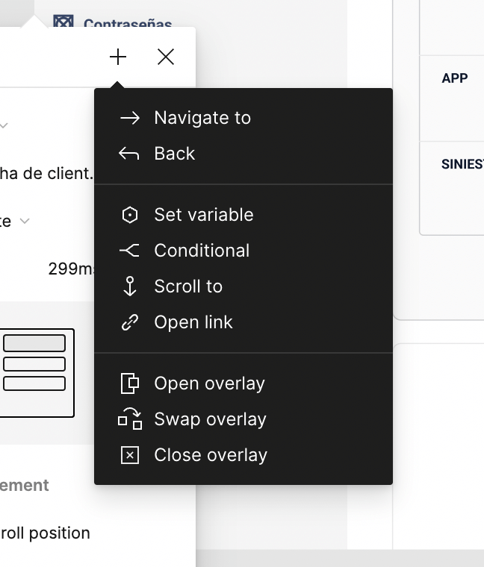Close the interaction panel with the X icon
The image size is (484, 567).
[166, 57]
